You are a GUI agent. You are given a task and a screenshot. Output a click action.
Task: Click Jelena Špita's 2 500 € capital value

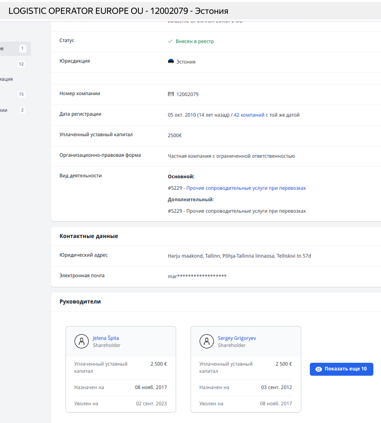(x=159, y=364)
